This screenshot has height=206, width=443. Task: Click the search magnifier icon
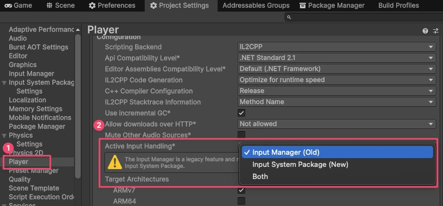point(289,18)
